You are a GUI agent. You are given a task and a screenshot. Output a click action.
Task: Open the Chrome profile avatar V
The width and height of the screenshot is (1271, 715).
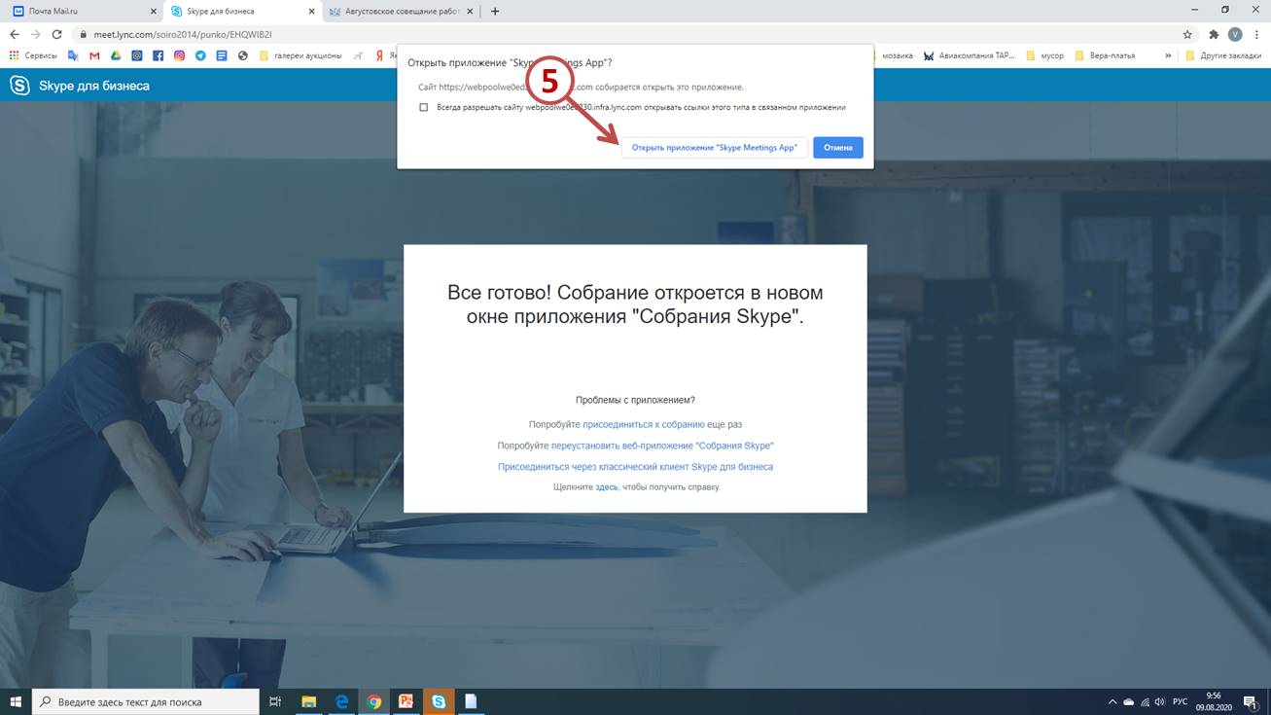pos(1235,34)
